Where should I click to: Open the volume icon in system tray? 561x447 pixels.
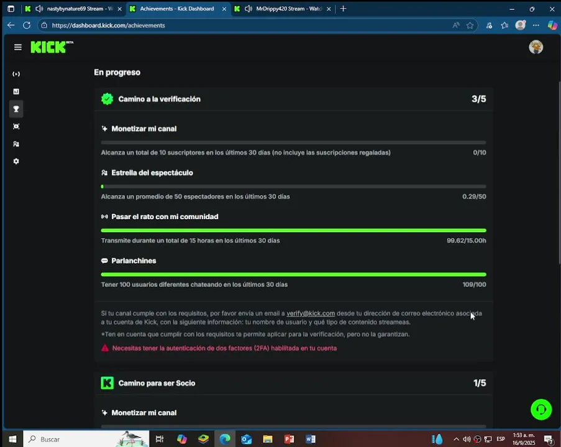(467, 439)
